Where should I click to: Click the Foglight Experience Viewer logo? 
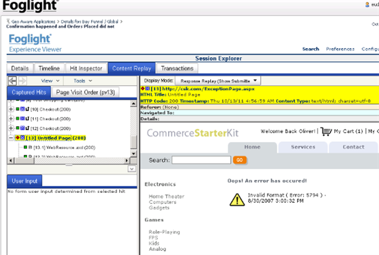coord(35,43)
